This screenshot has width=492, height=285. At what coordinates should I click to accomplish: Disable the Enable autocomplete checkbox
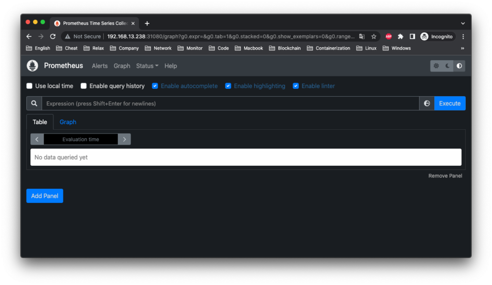[x=155, y=86]
